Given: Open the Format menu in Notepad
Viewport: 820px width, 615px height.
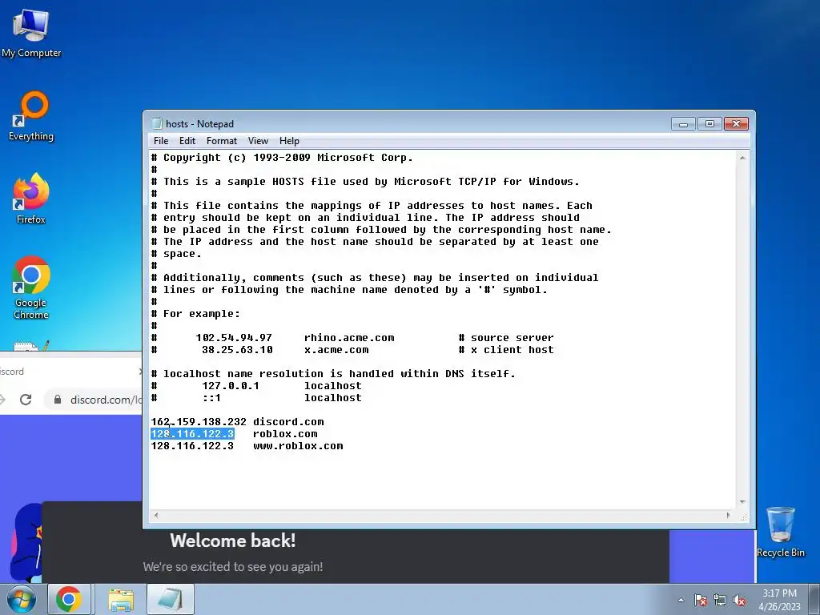Looking at the screenshot, I should pos(222,141).
